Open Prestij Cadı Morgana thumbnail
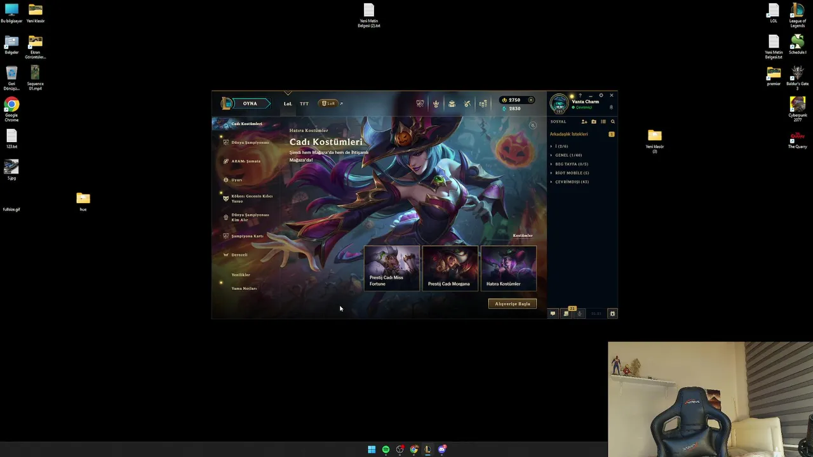 point(450,268)
